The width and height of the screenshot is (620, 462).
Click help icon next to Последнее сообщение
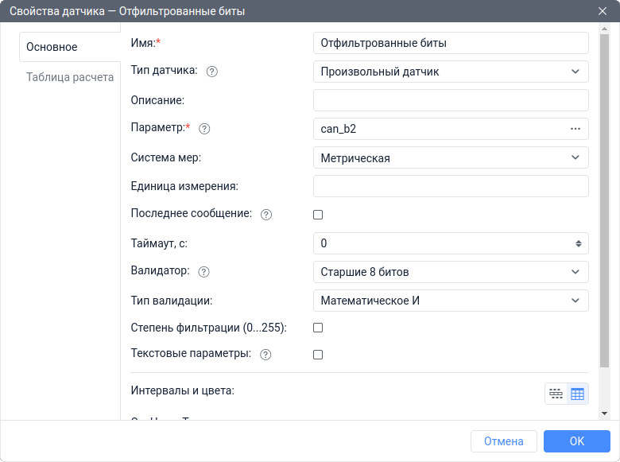[266, 214]
